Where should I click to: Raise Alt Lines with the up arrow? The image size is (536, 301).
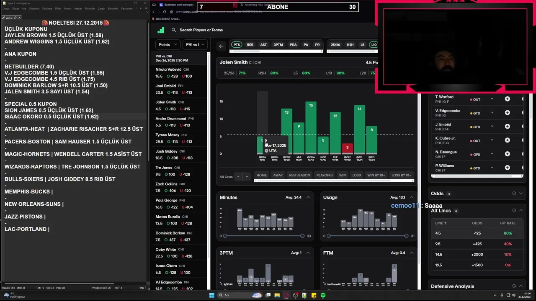coord(238,176)
